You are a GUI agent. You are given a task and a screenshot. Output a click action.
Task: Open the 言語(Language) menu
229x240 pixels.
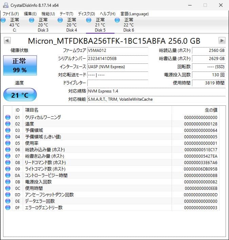[x=135, y=14]
